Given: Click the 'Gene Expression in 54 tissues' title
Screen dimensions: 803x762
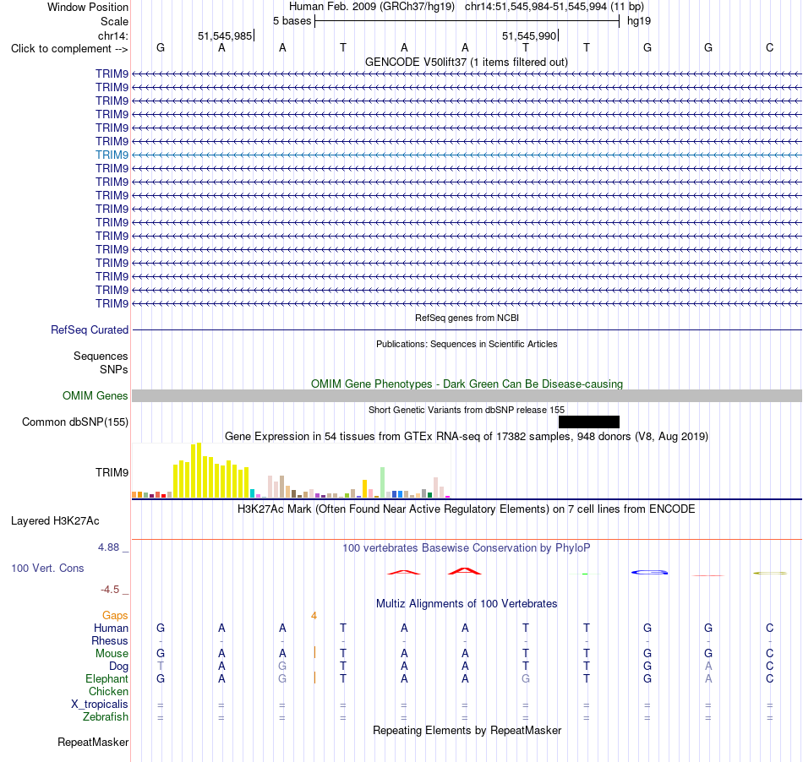Looking at the screenshot, I should coord(467,437).
